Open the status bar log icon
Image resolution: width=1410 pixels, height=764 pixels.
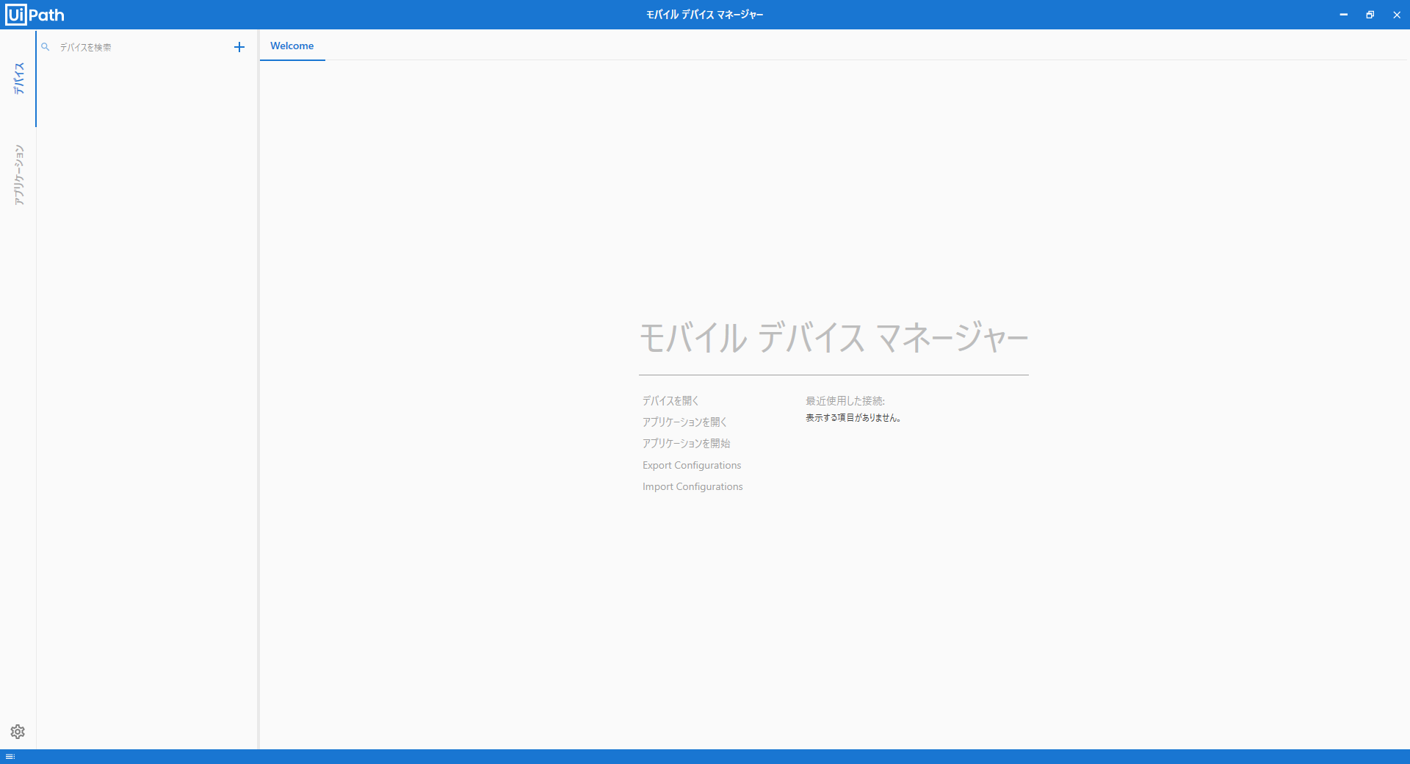click(x=10, y=757)
